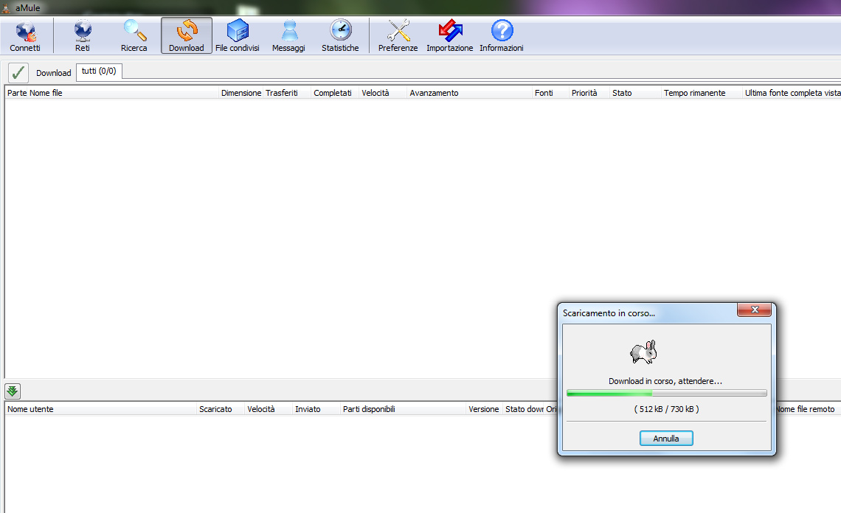Show the Statistiche statistics page
841x513 pixels.
coord(340,36)
